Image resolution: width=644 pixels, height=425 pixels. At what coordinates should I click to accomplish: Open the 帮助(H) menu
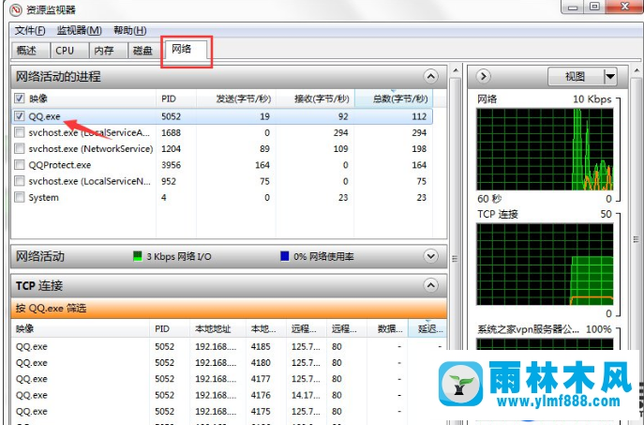130,30
